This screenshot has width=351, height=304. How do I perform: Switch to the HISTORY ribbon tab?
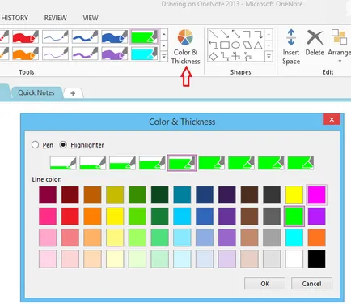tap(15, 18)
